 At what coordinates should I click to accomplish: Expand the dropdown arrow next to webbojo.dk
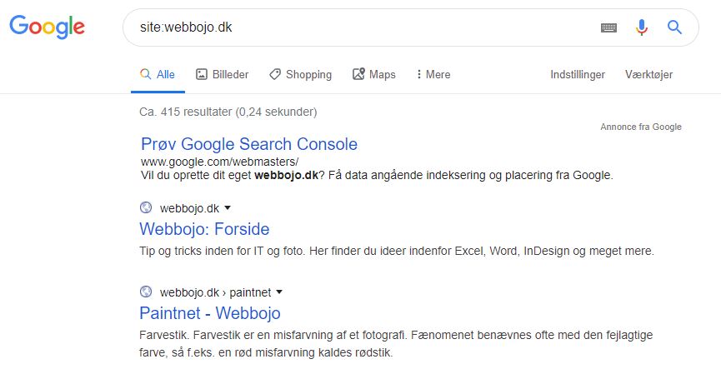pos(228,208)
